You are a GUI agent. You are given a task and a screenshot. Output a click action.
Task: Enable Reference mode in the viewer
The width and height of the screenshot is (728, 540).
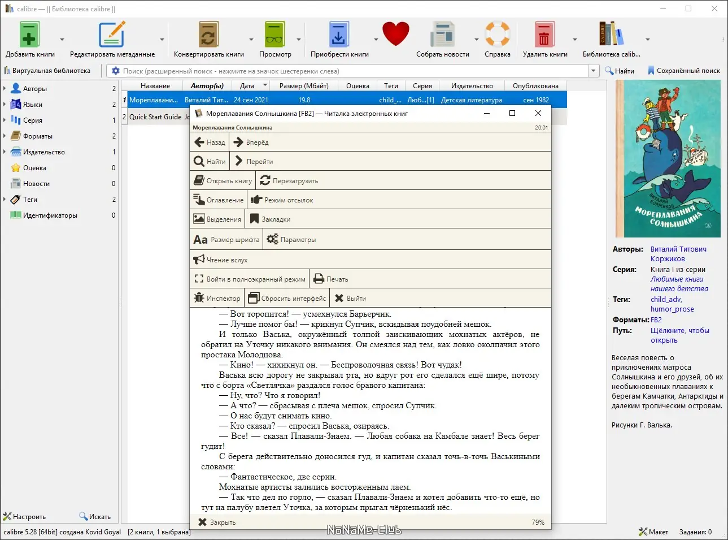click(282, 200)
